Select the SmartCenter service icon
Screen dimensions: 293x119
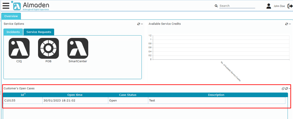point(78,48)
